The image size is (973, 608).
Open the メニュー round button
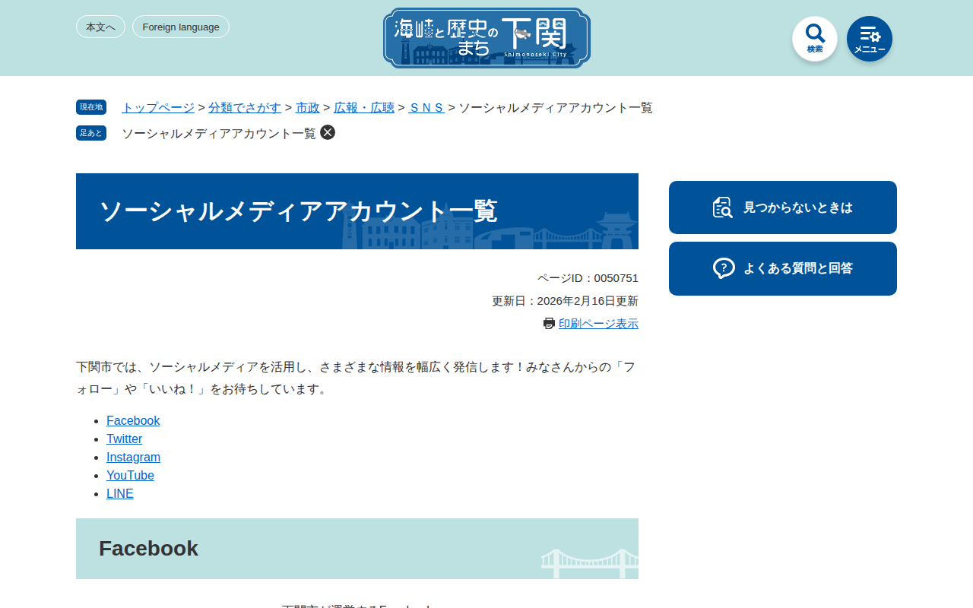[x=870, y=39]
